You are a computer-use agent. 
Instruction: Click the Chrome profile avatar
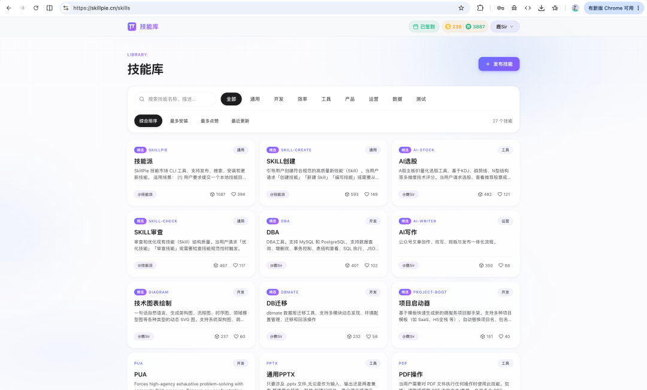click(575, 8)
